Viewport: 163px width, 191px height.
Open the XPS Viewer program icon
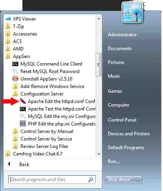8,19
